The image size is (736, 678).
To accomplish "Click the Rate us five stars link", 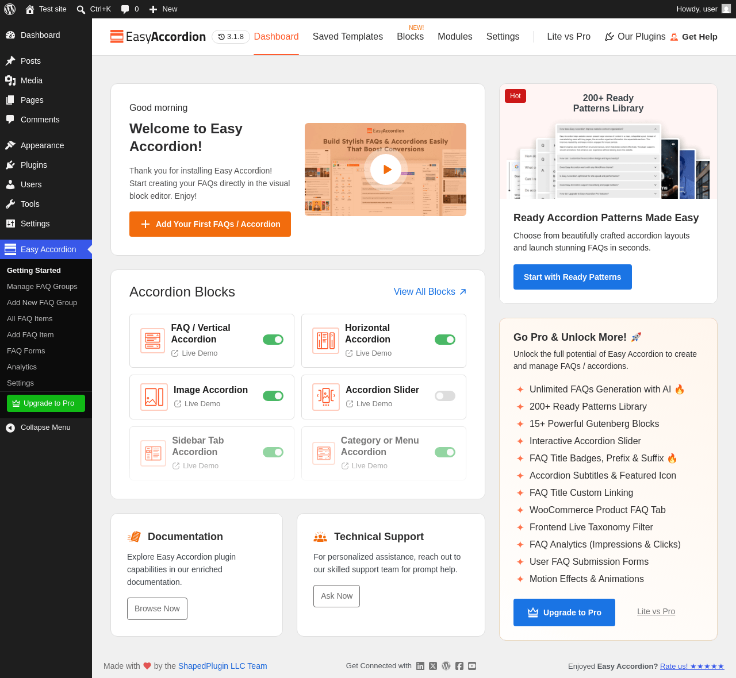I will coord(692,667).
